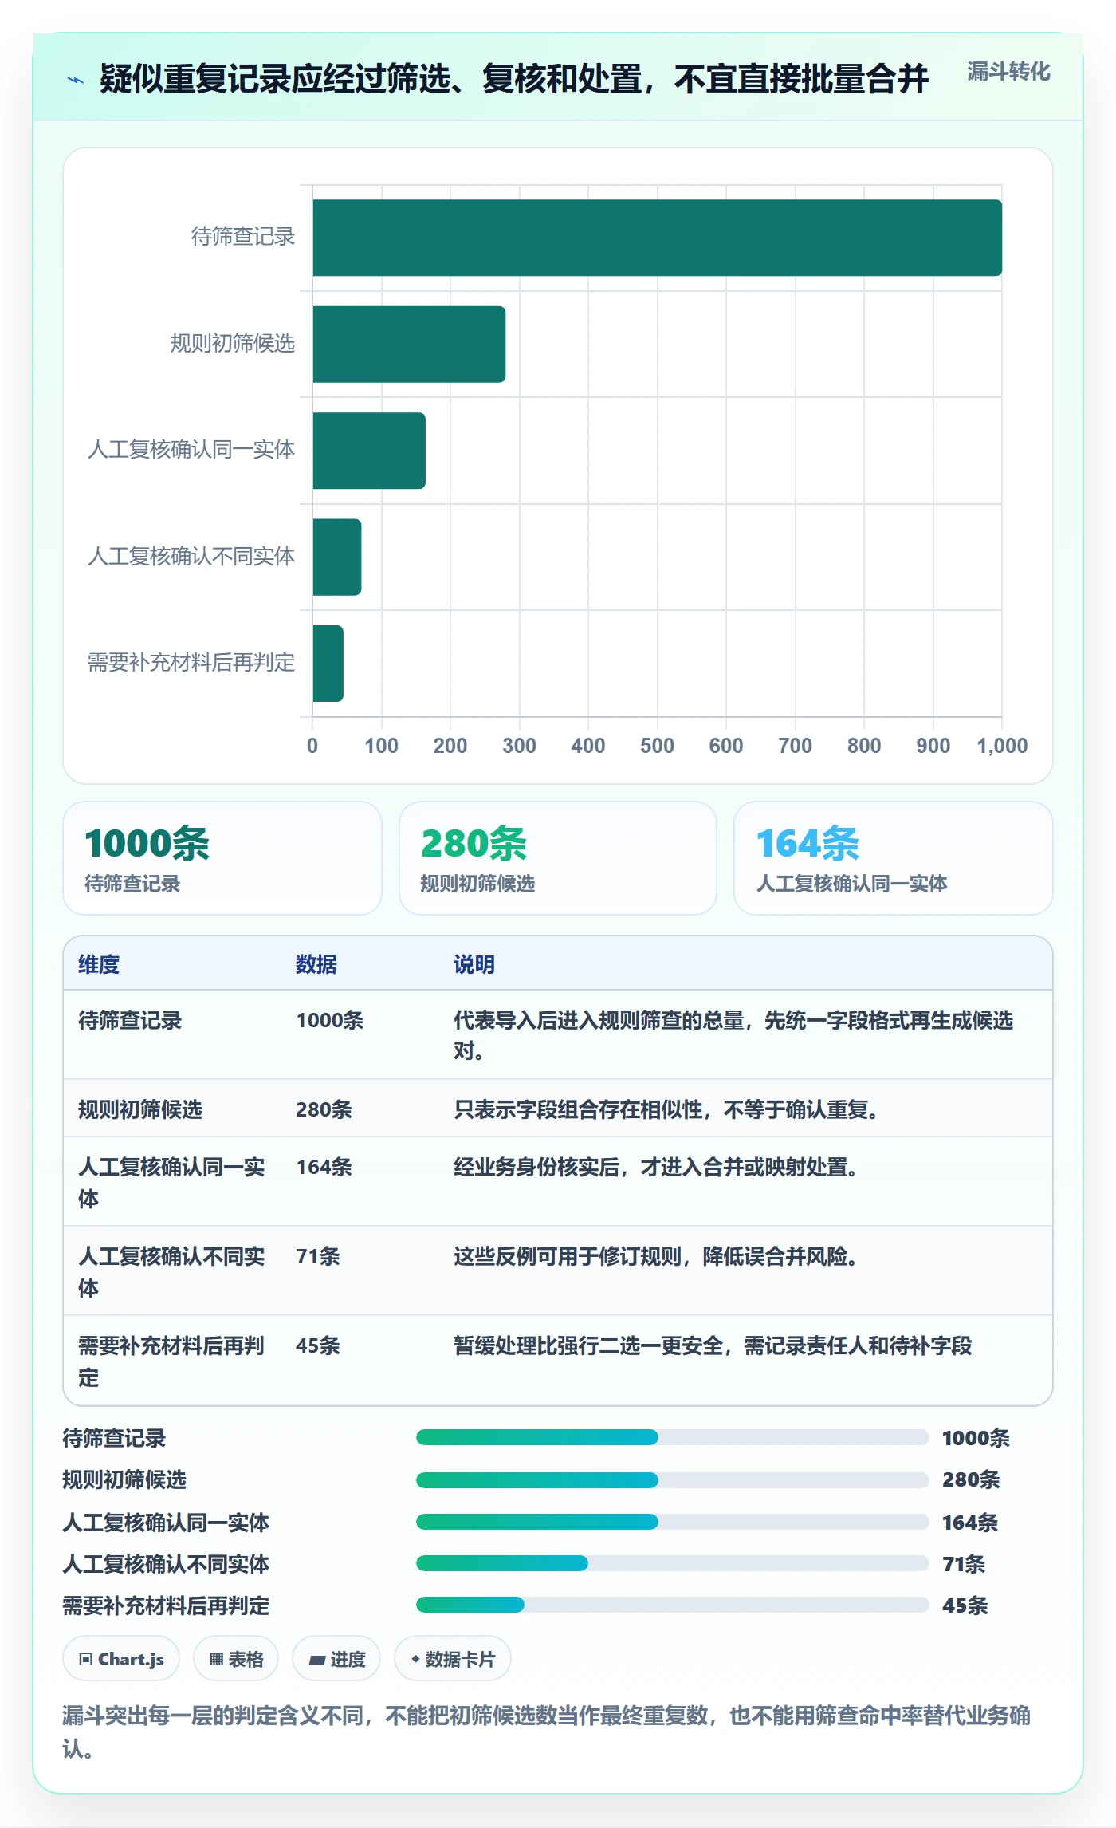Click the 需要补充材料后再判定 progress bar

click(x=672, y=1605)
